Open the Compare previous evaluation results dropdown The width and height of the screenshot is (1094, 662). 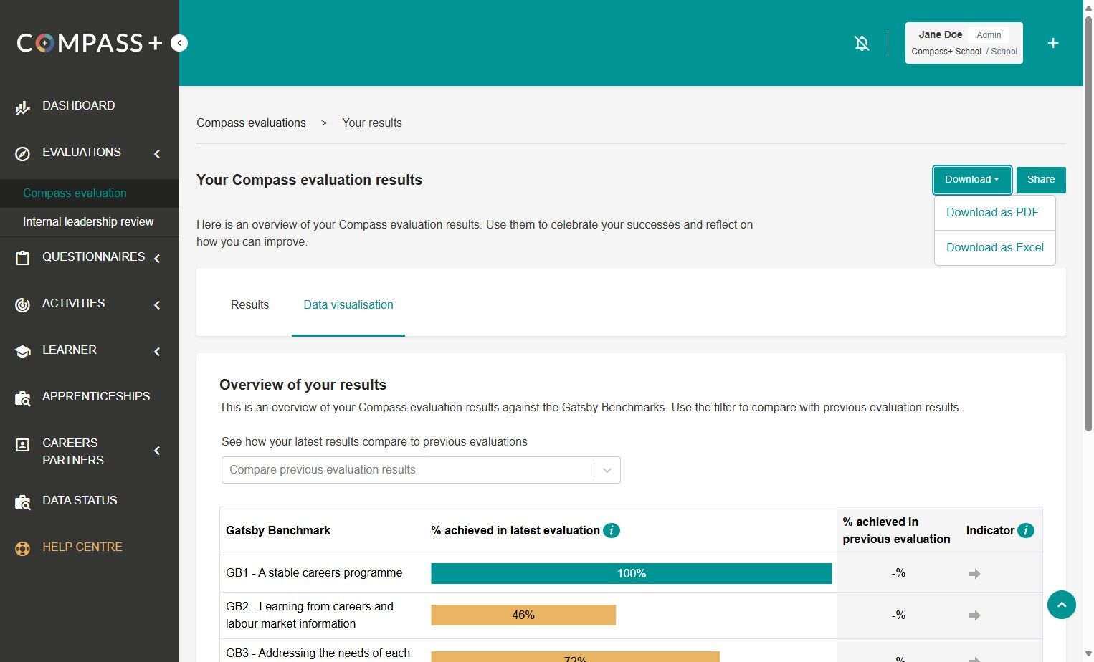pos(421,470)
